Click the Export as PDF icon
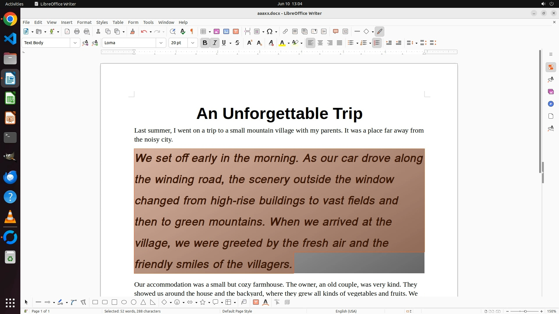The image size is (559, 314). tap(67, 31)
